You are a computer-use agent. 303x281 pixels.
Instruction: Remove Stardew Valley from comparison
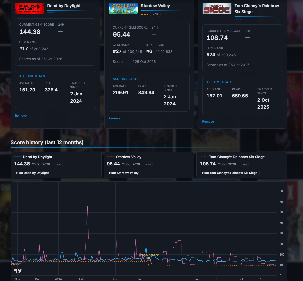114,118
